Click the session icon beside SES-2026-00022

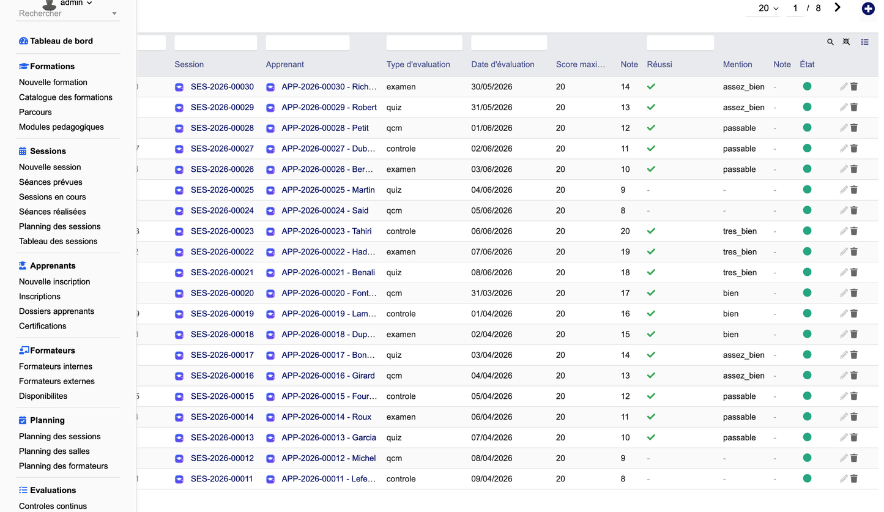(x=179, y=252)
